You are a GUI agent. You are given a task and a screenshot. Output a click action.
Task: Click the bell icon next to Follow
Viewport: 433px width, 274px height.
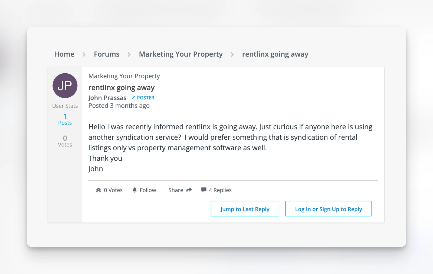click(135, 190)
